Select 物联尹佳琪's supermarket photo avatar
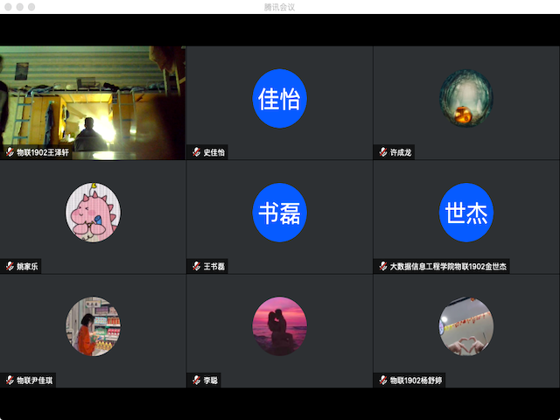Image resolution: width=560 pixels, height=420 pixels. (93, 326)
